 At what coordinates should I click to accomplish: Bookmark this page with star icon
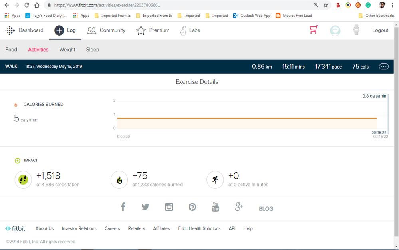pos(326,5)
